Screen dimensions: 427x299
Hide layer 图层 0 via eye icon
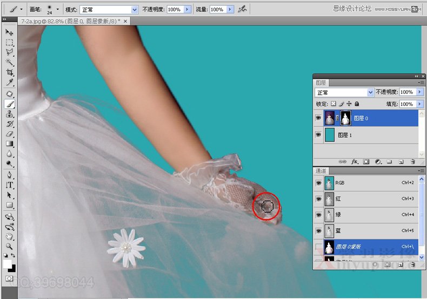(x=319, y=118)
